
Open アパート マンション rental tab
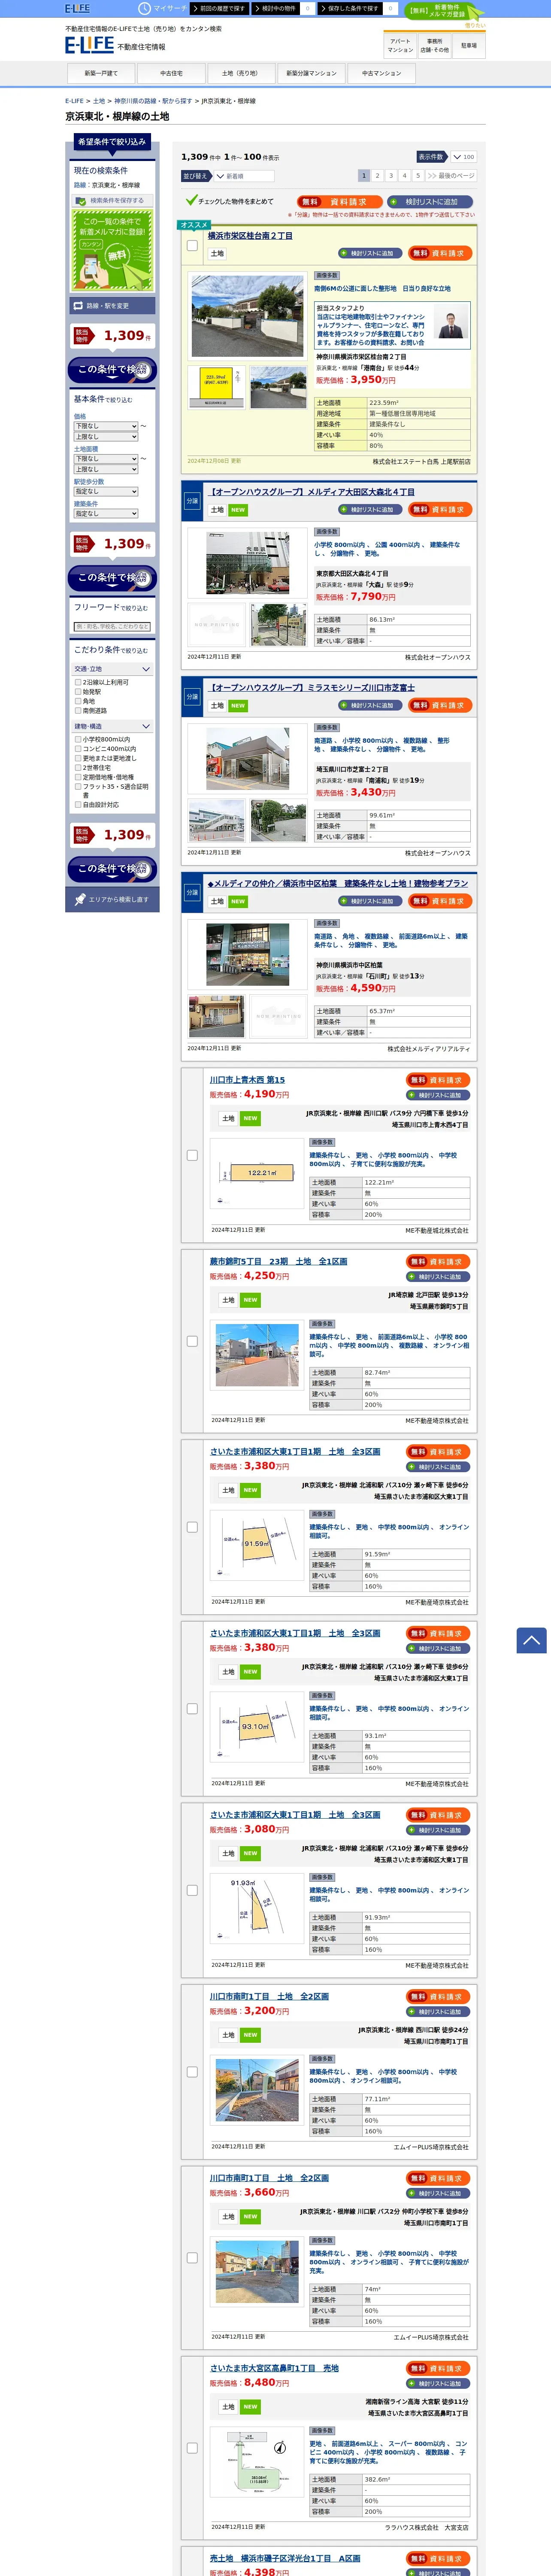(400, 45)
